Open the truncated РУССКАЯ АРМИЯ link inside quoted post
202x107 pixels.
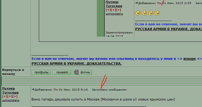tap(169, 29)
